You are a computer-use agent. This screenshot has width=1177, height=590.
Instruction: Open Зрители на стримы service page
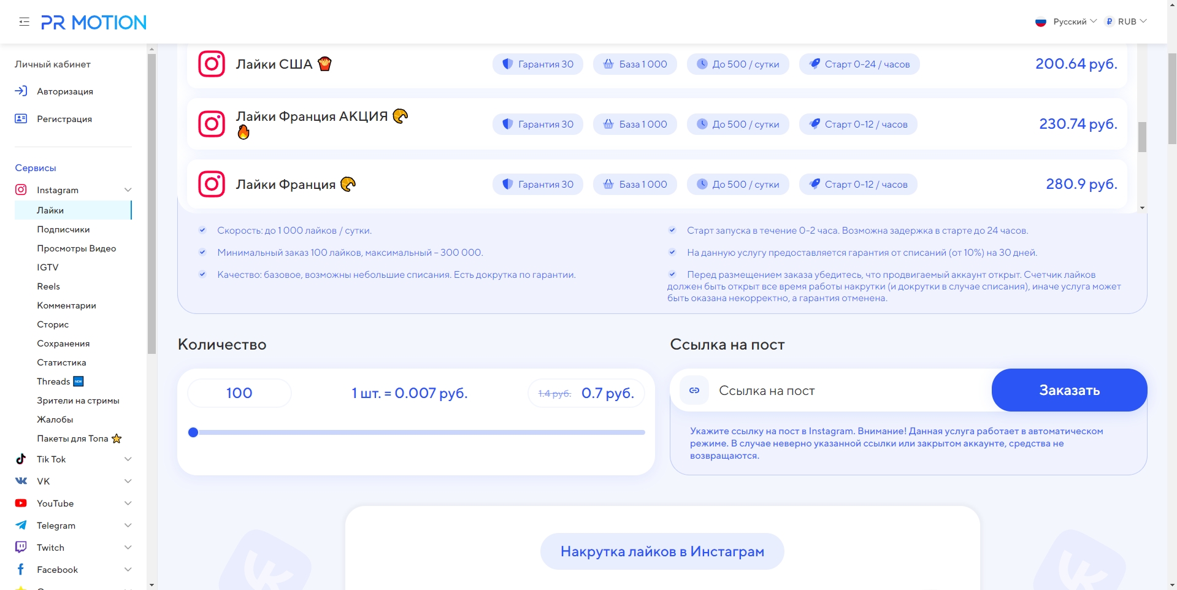78,400
